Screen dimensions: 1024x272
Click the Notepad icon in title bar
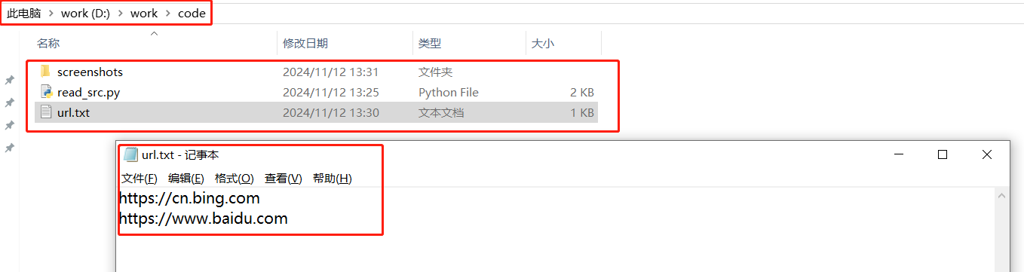click(x=130, y=154)
